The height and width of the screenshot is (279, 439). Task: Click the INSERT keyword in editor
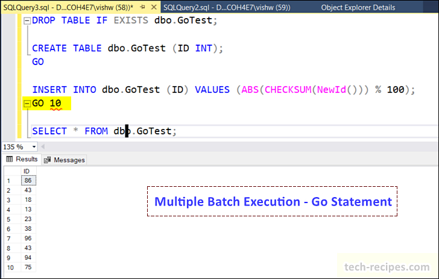[x=49, y=90]
